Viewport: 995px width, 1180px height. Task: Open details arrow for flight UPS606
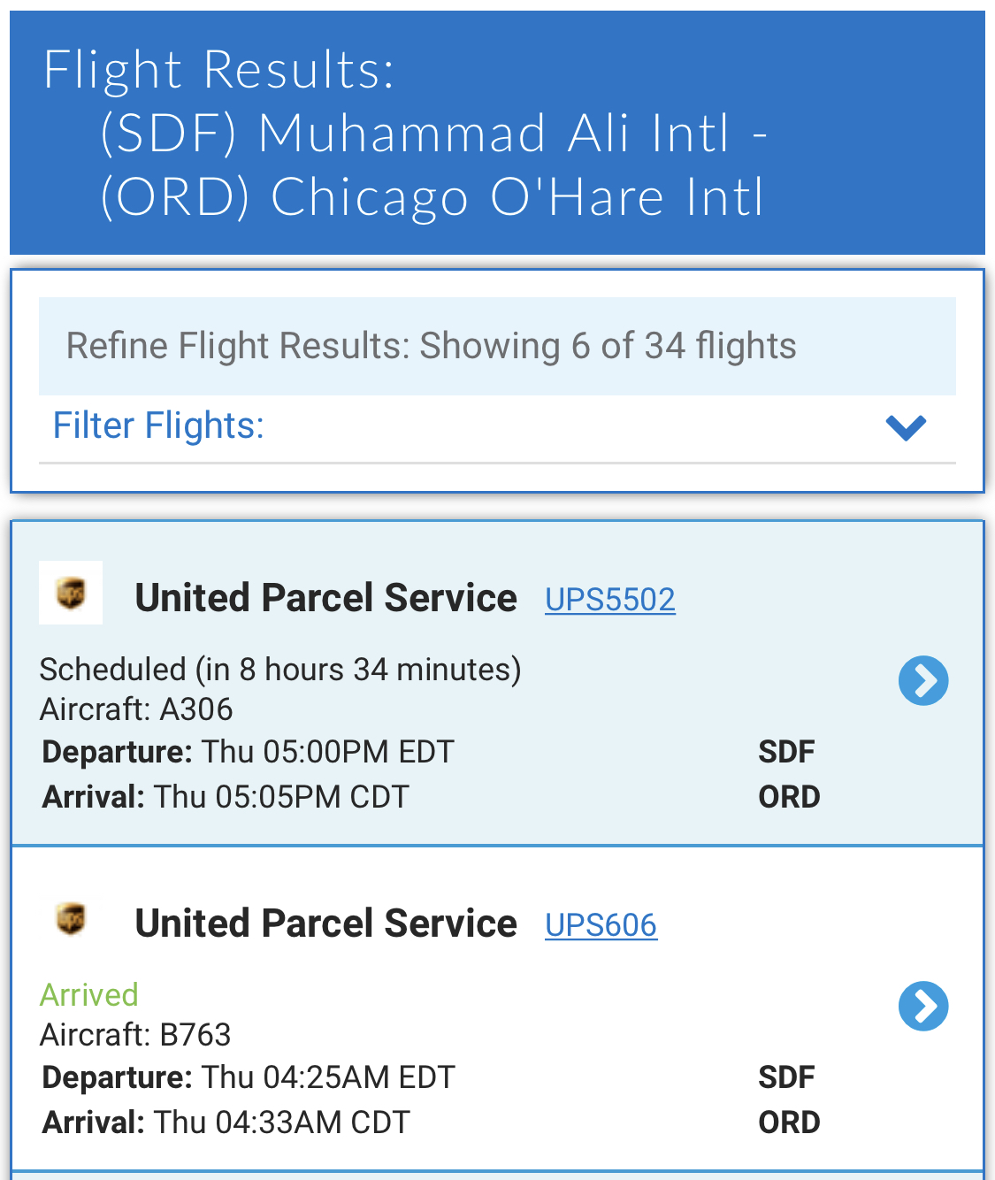tap(923, 1006)
